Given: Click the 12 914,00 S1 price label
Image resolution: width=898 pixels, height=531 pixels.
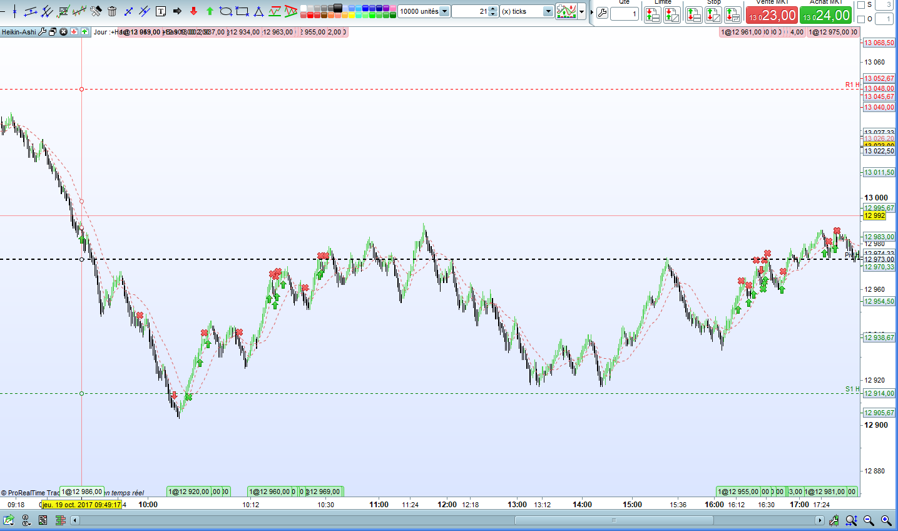Looking at the screenshot, I should pos(879,393).
